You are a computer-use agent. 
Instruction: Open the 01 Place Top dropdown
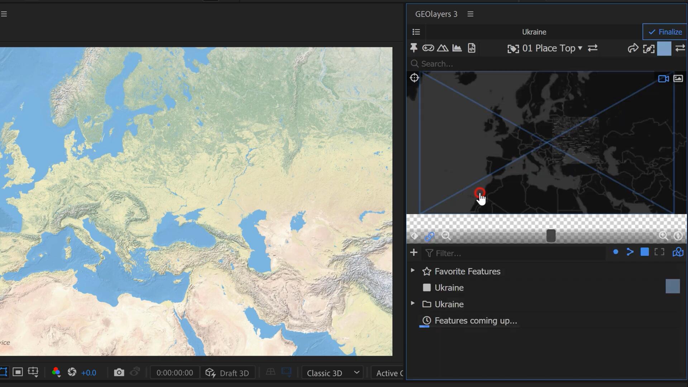552,48
